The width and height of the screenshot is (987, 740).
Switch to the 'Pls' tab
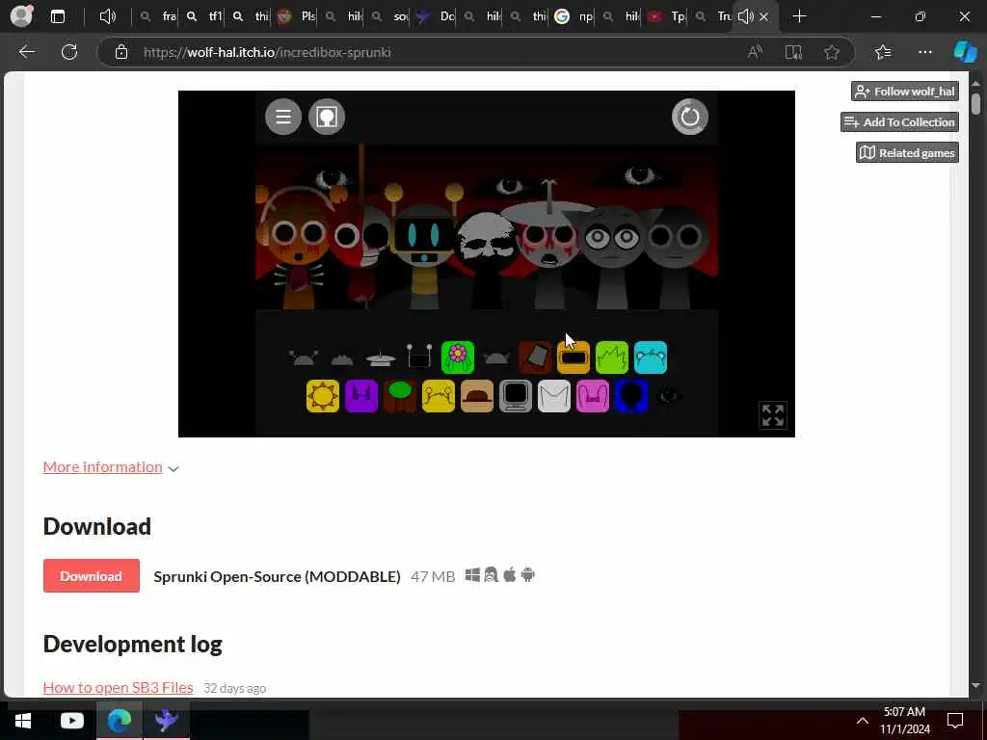[297, 16]
